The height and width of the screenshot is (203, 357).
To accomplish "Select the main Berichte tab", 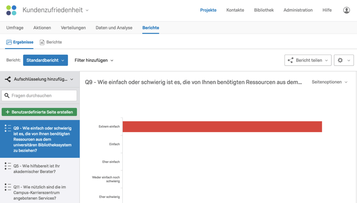I will [x=151, y=28].
